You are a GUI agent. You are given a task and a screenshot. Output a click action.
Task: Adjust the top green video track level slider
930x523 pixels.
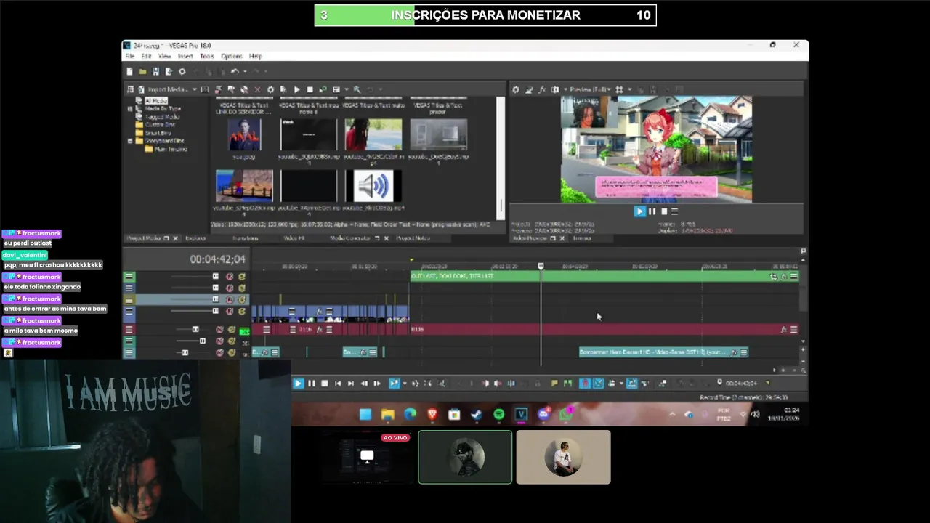215,276
